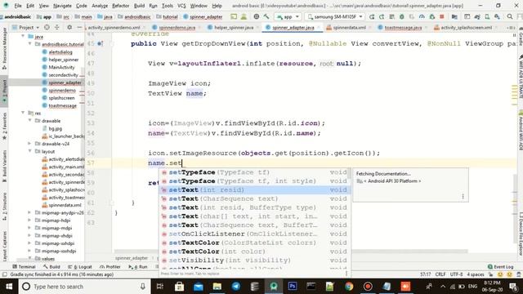
Task: Click the Stop red square icon
Action: coord(442,16)
